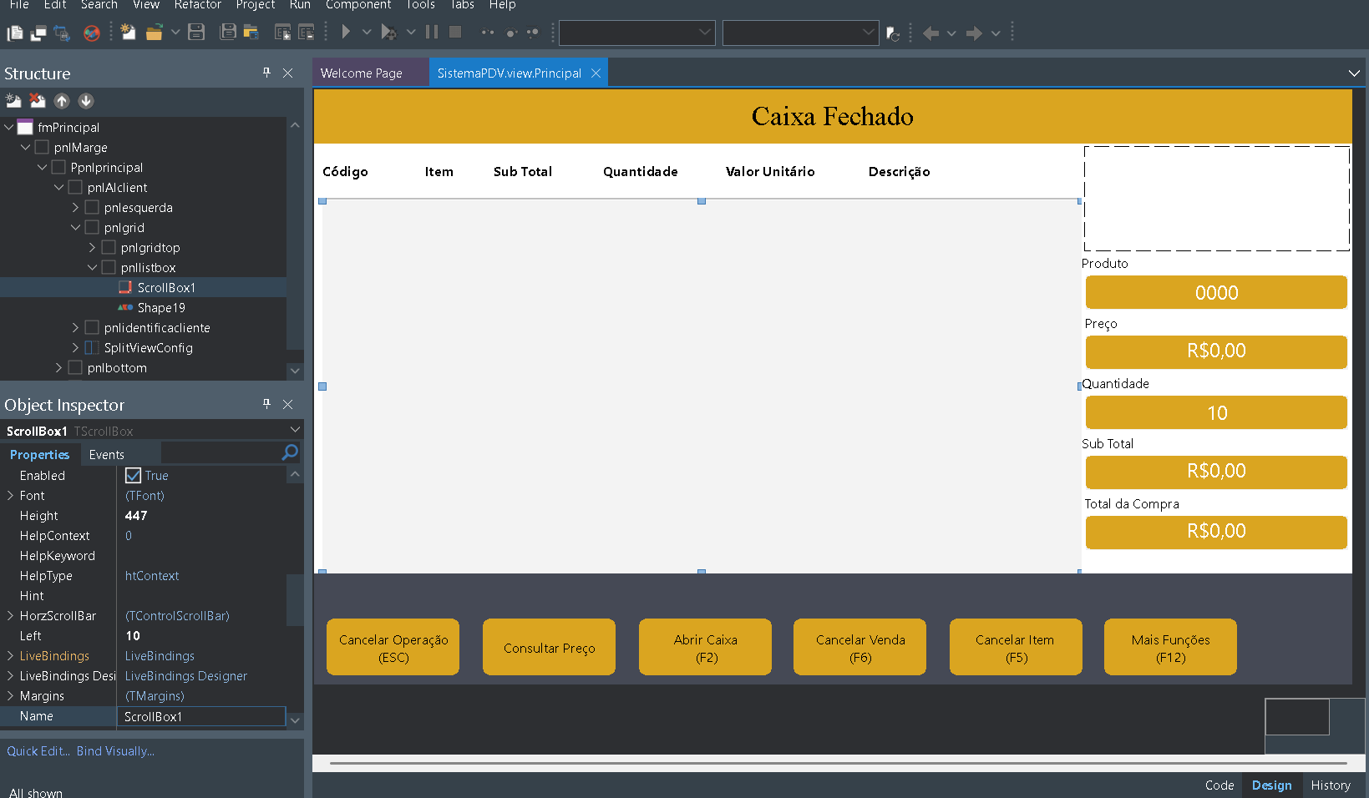
Task: Click New Item icon in Structure panel
Action: point(13,101)
